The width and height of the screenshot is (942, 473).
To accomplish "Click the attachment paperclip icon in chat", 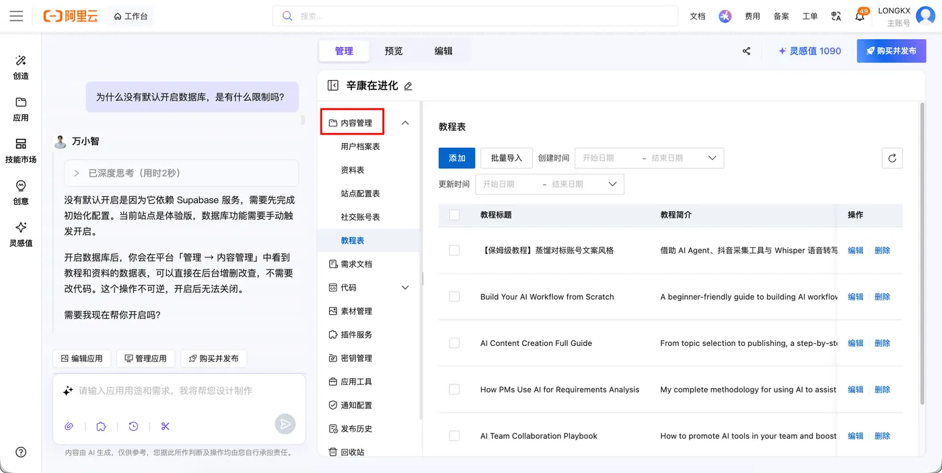I will (x=69, y=426).
